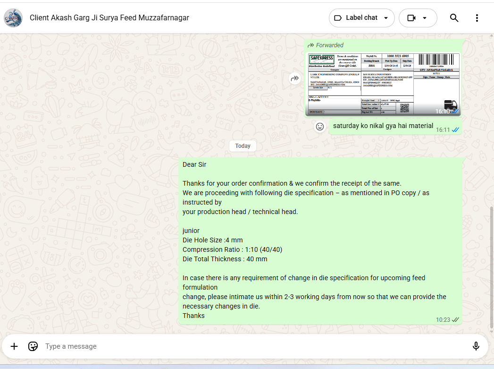Click the read ticks on the 10:23 message
This screenshot has width=494, height=369.
455,320
